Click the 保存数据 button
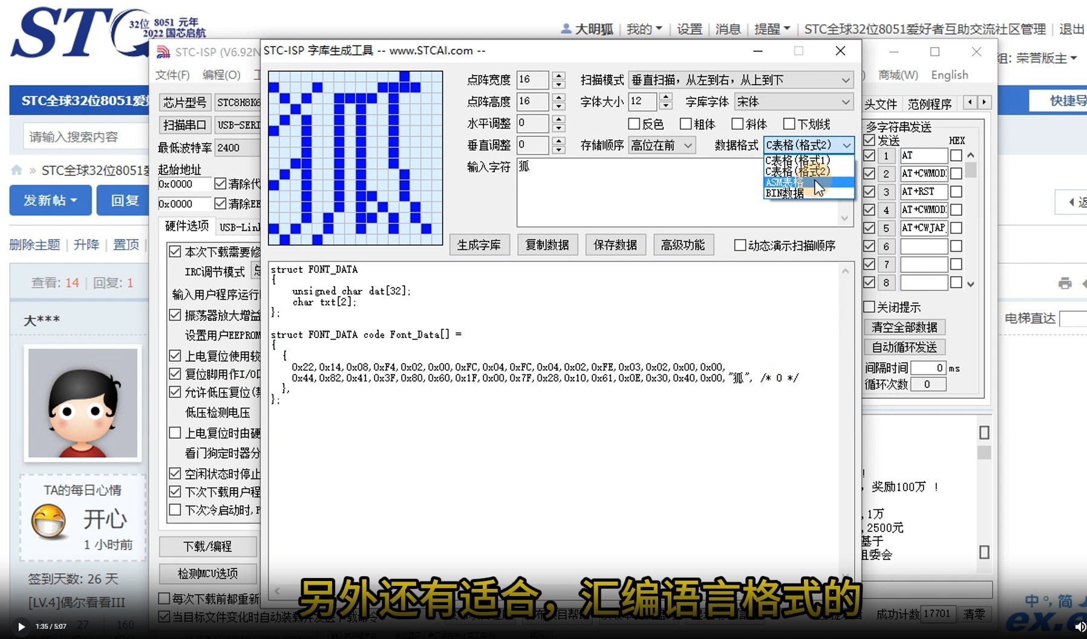 (x=615, y=245)
